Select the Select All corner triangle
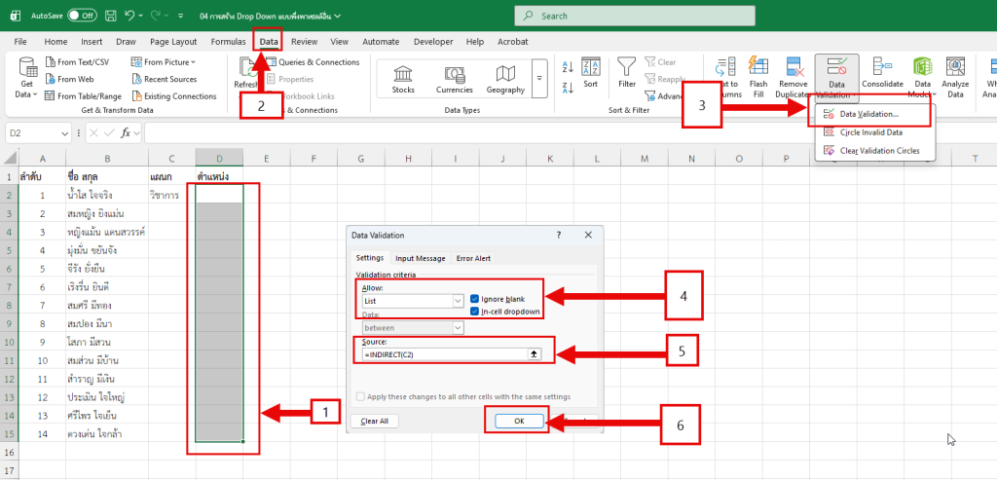The width and height of the screenshot is (997, 480). click(9, 158)
